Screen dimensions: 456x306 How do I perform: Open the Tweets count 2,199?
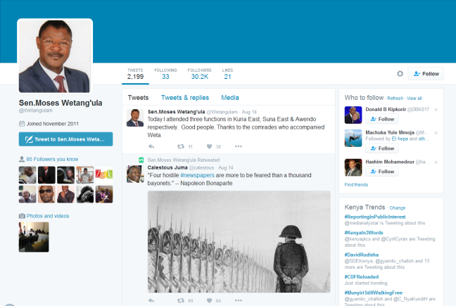click(x=135, y=74)
